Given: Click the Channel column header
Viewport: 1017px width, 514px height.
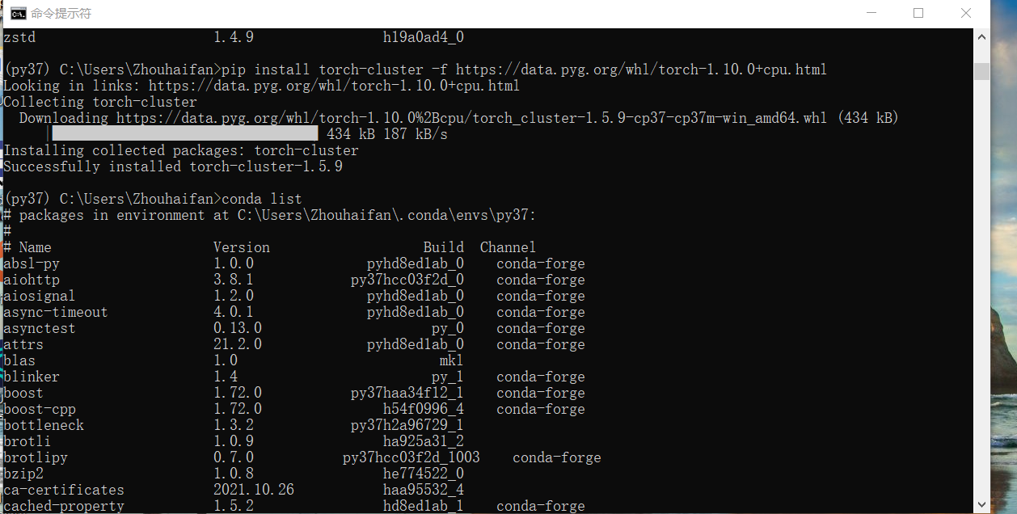Looking at the screenshot, I should [508, 246].
